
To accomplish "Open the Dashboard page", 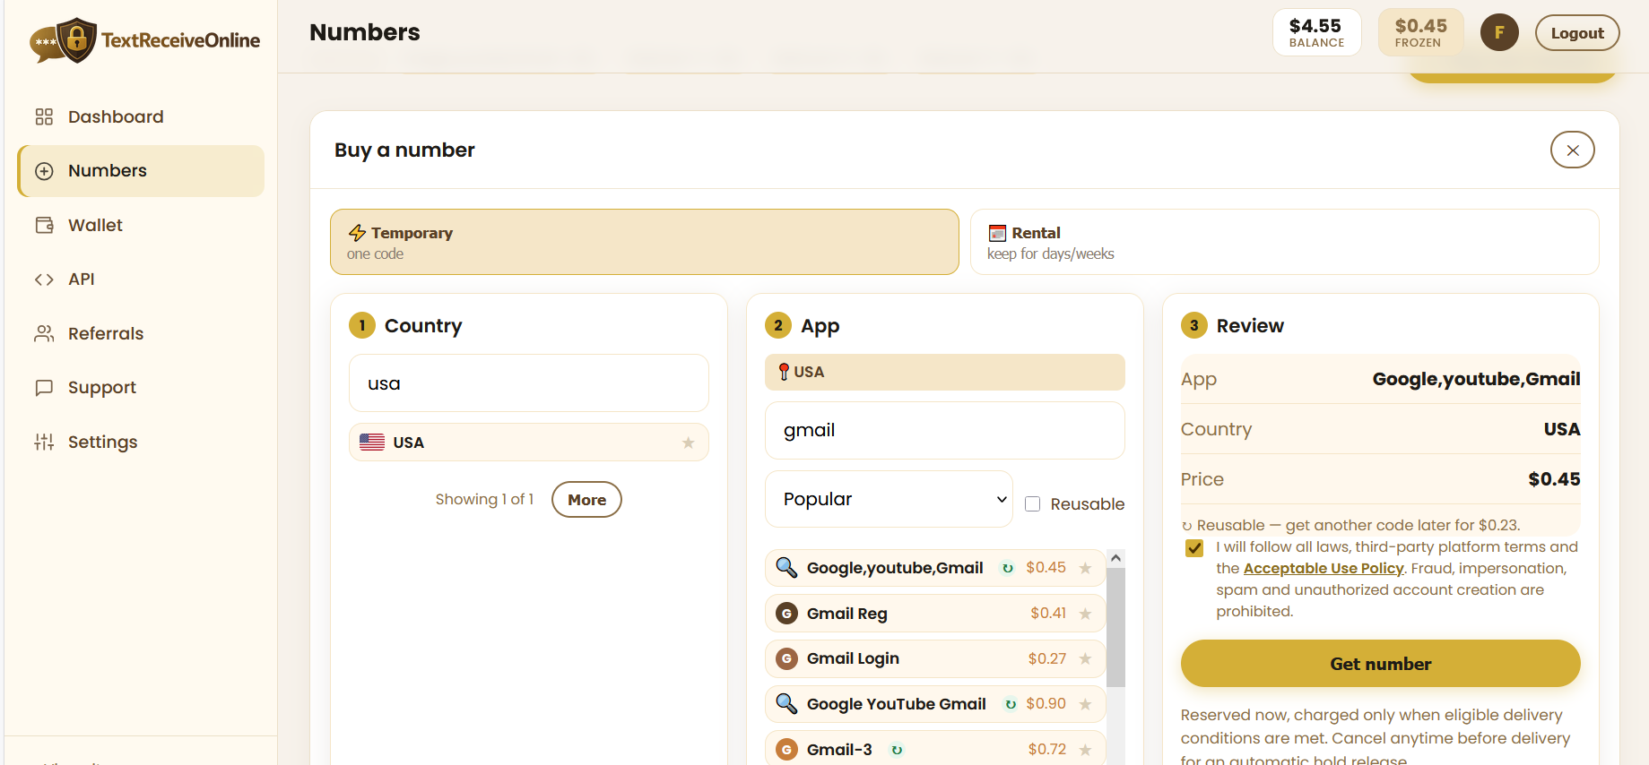I will tap(141, 116).
